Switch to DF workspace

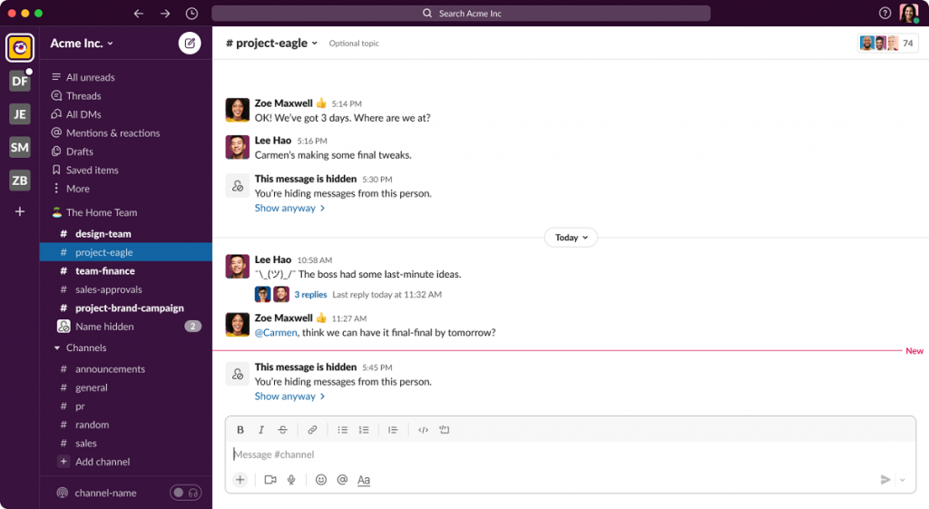tap(20, 81)
